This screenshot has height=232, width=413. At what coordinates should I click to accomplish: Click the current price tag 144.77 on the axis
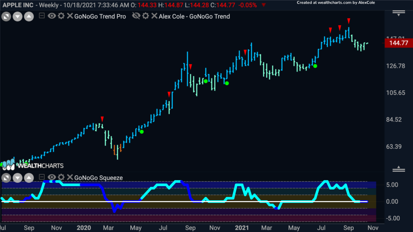[398, 43]
